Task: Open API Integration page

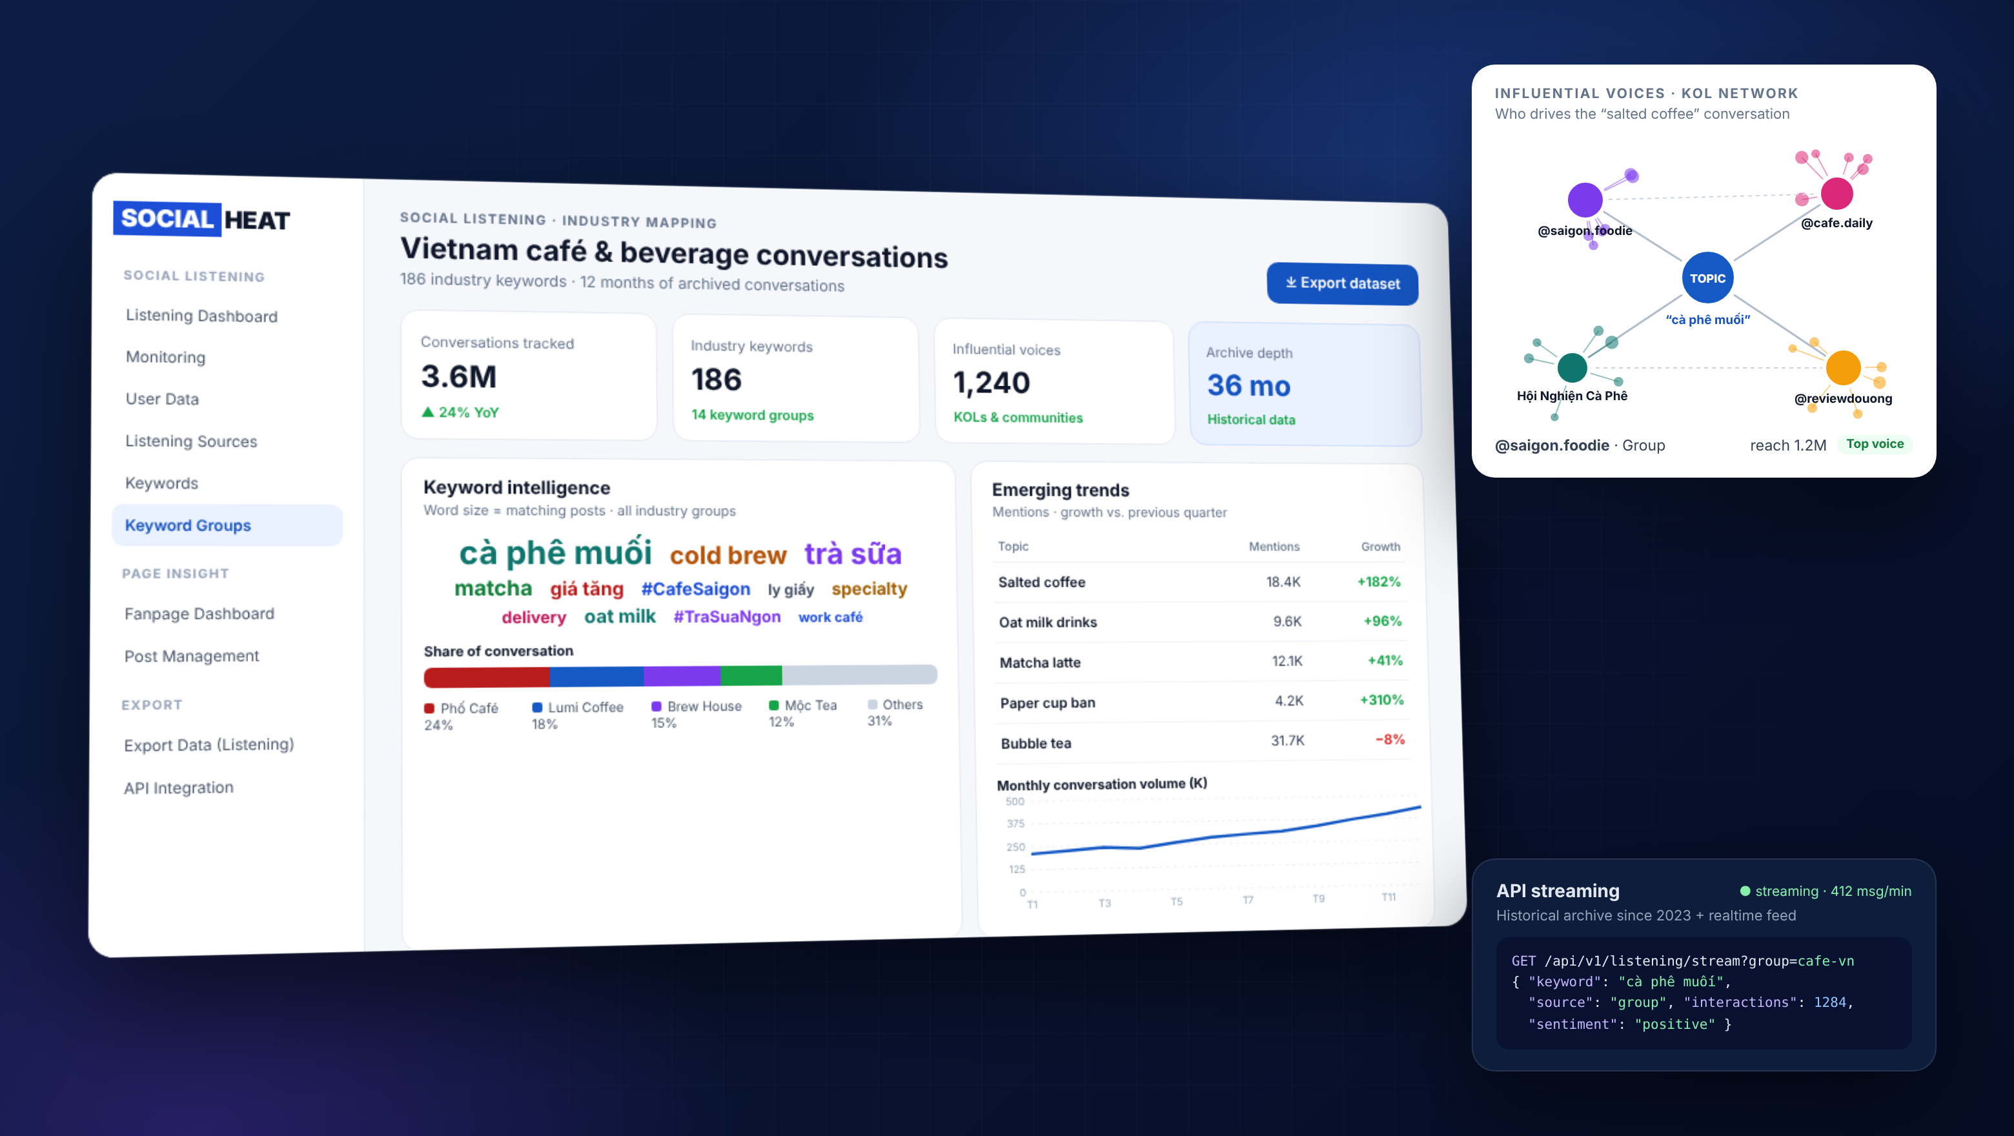Action: 179,787
